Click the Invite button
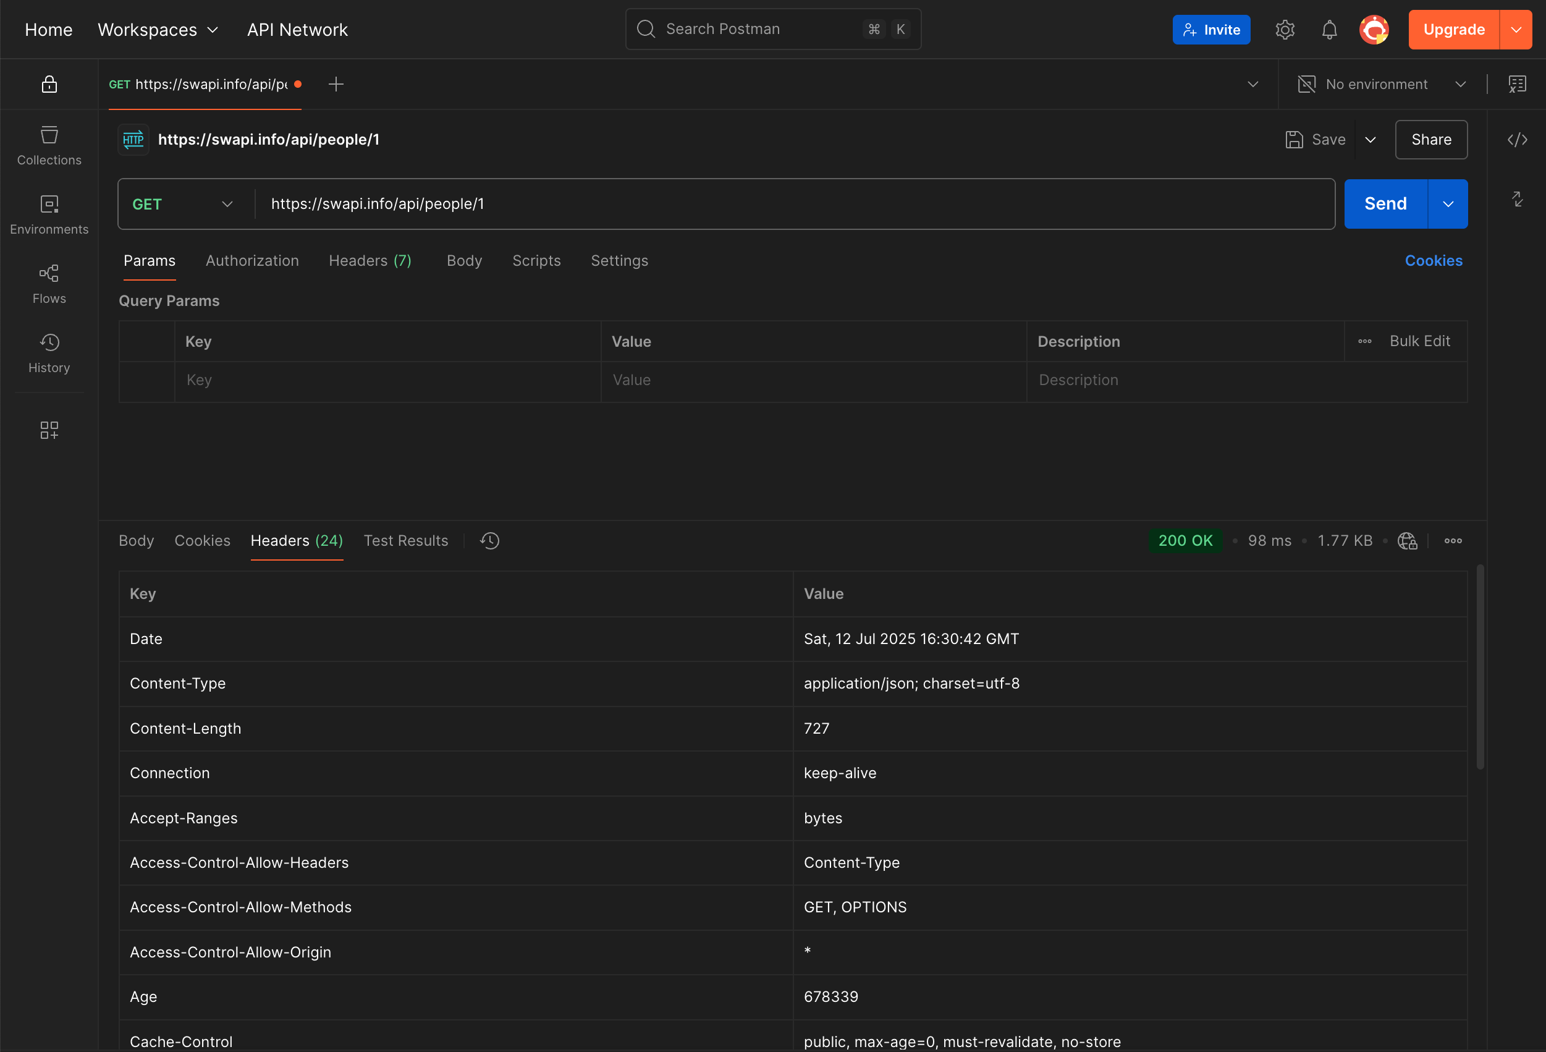The image size is (1546, 1052). 1210,29
